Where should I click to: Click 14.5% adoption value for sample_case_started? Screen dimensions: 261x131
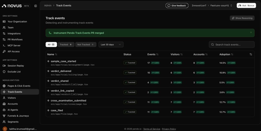(x=222, y=63)
